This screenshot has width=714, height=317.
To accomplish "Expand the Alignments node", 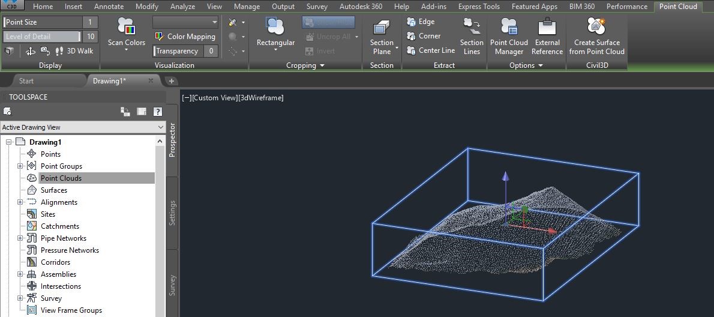I will pyautogui.click(x=20, y=202).
